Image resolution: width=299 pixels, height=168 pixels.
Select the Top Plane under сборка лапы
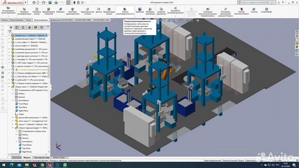click(x=21, y=107)
